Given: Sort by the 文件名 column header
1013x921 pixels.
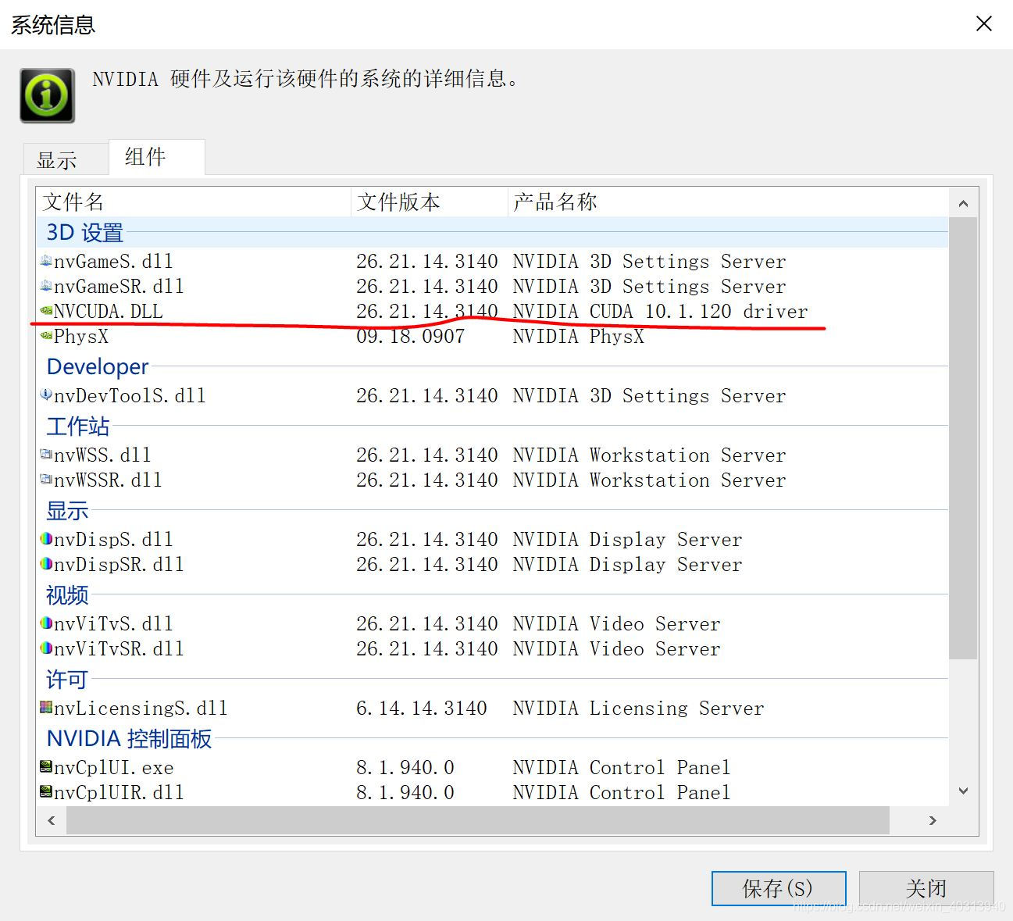Looking at the screenshot, I should [x=194, y=202].
